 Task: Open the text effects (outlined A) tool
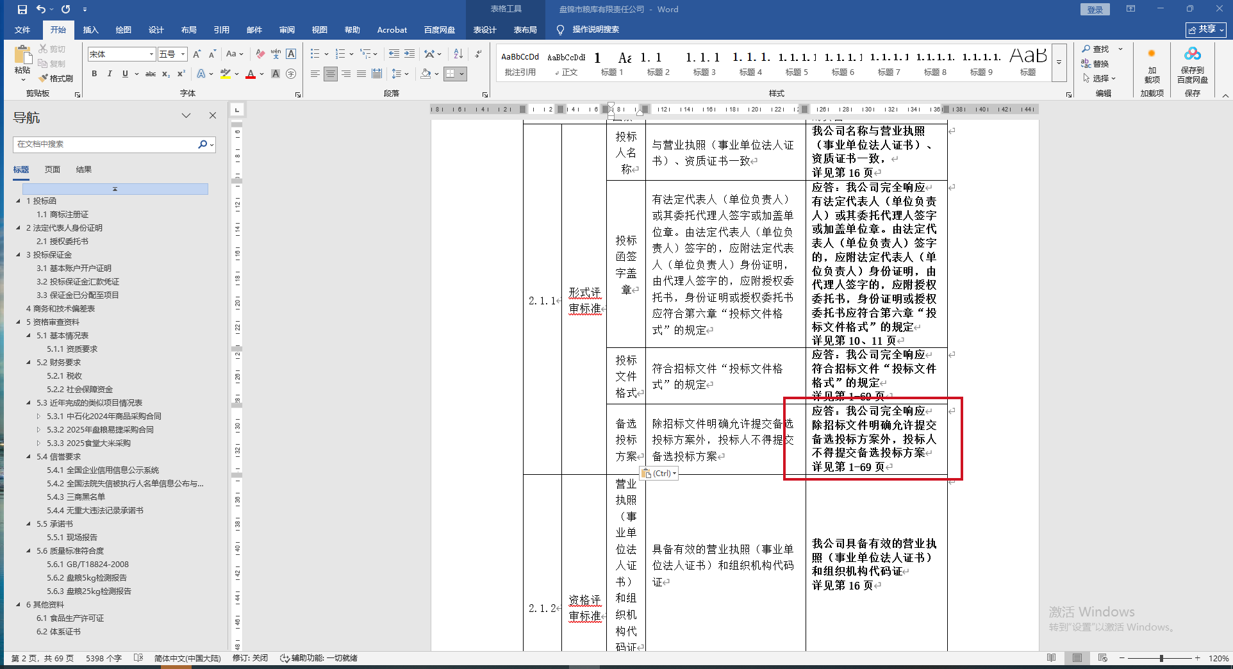point(202,74)
